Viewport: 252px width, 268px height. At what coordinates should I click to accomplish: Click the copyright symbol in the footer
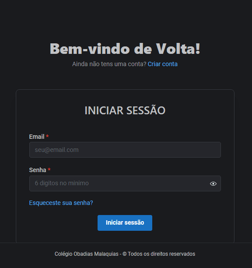[125, 254]
